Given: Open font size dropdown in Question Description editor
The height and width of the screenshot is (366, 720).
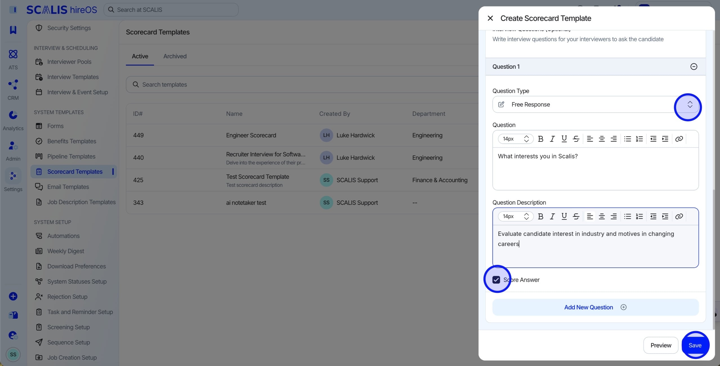Looking at the screenshot, I should click(515, 216).
